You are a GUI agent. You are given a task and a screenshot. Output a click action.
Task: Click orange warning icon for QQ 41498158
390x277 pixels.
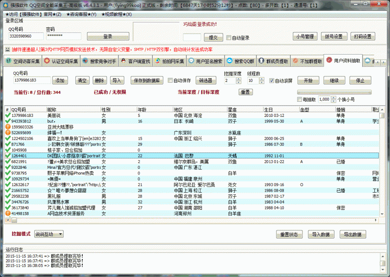(8, 213)
